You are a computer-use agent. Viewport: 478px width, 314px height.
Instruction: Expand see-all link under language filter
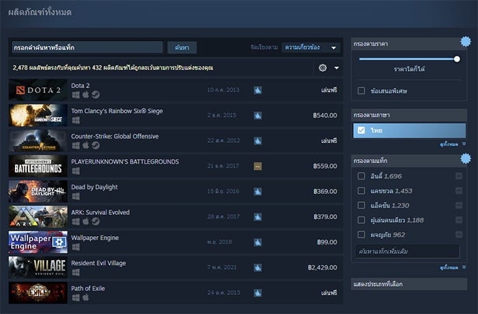tap(453, 144)
